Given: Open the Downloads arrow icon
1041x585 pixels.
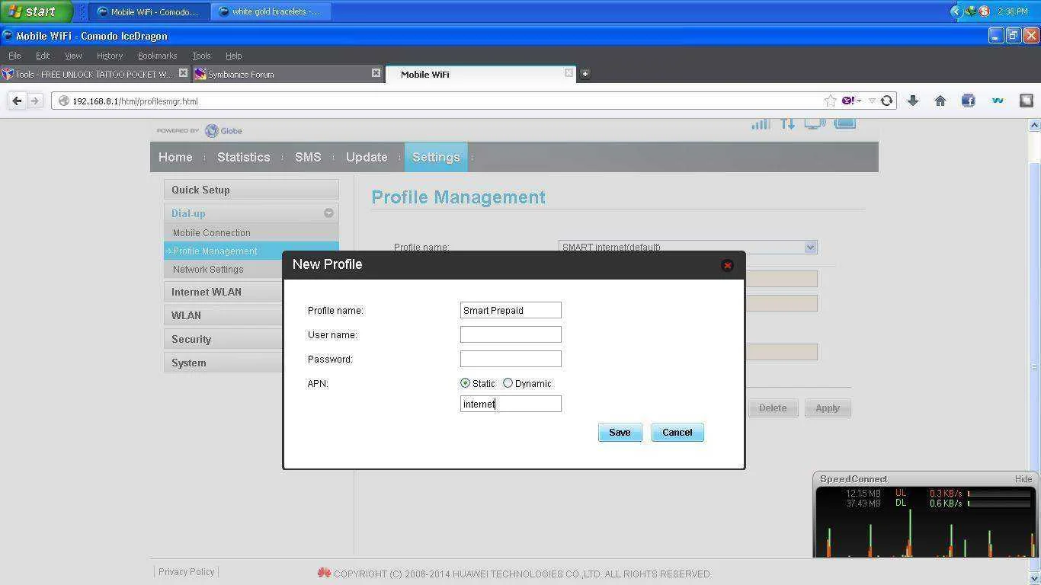Looking at the screenshot, I should [913, 101].
